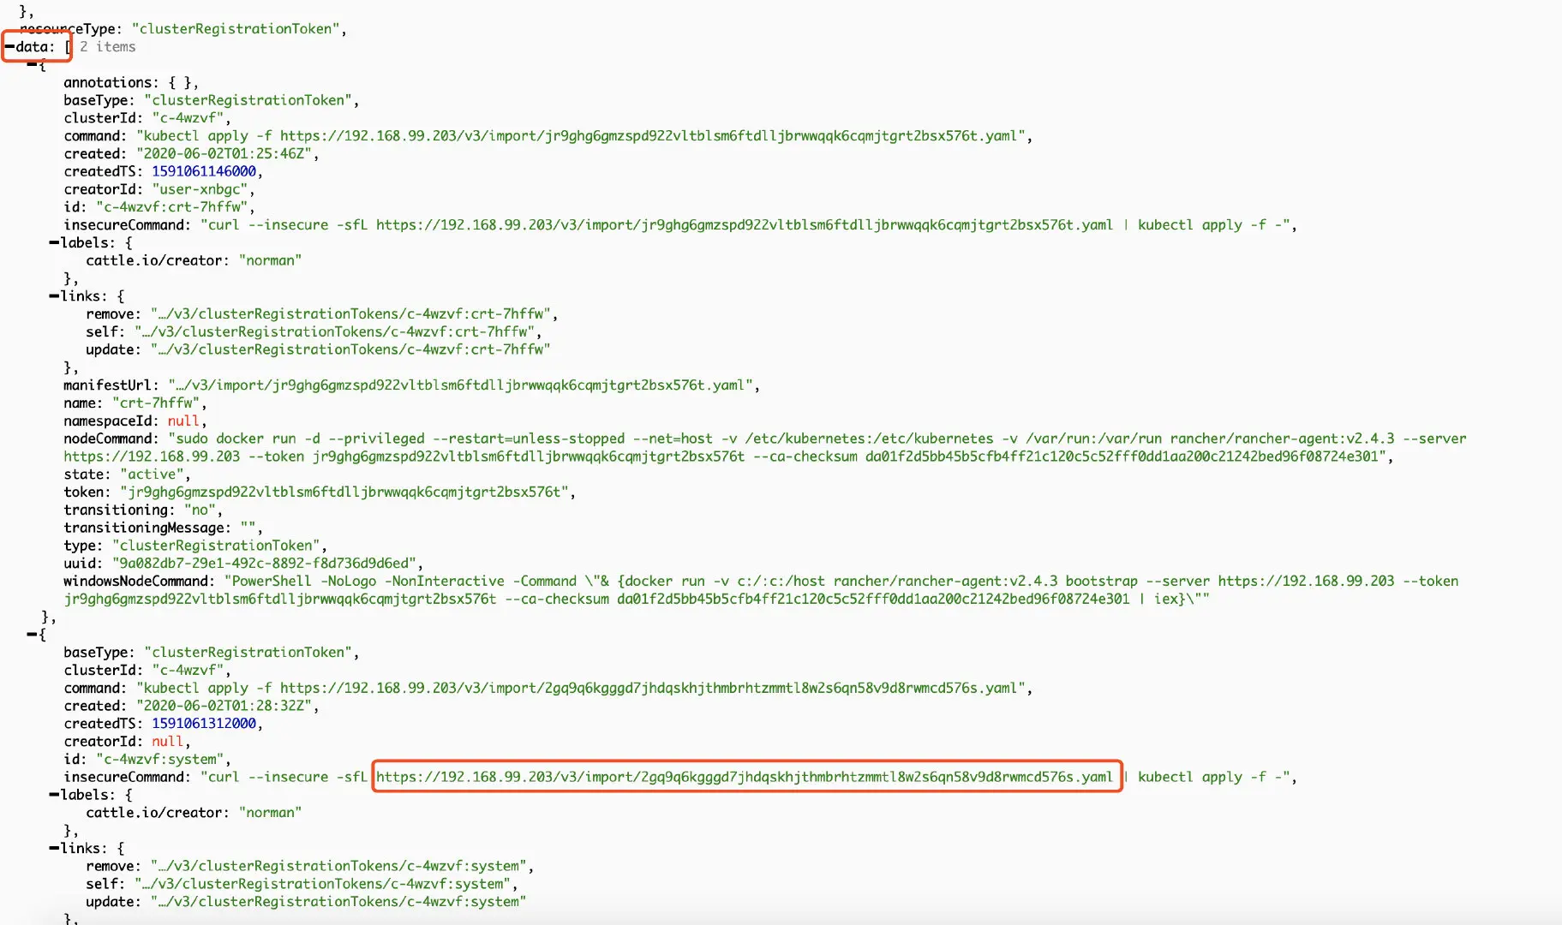
Task: Open jr9ghg import URL in kubectl apply command
Action: tap(648, 136)
